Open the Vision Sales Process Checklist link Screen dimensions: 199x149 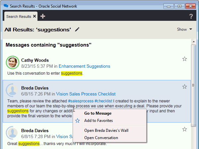click(x=86, y=94)
